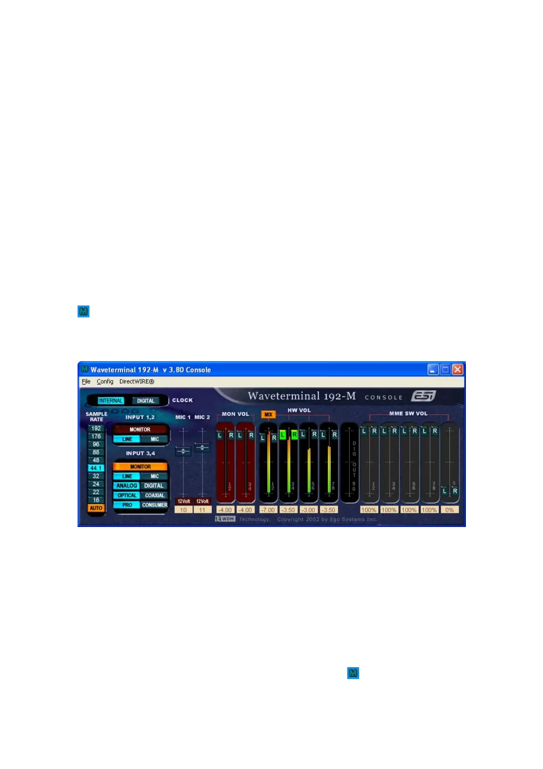Select COAXIAL digital input type
Viewport: 543px width, 769px height.
pyautogui.click(x=155, y=495)
